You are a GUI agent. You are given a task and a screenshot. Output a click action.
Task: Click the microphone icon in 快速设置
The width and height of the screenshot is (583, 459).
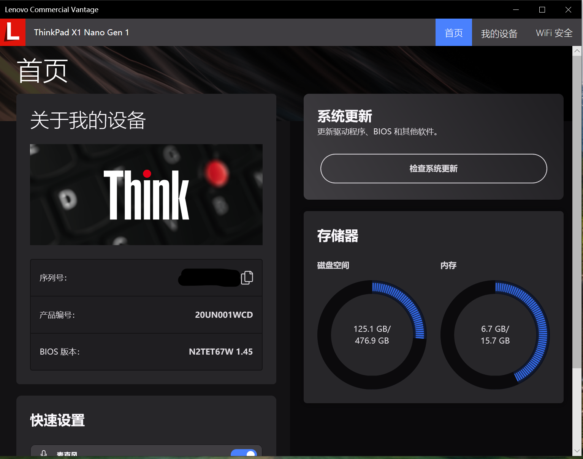pos(44,453)
